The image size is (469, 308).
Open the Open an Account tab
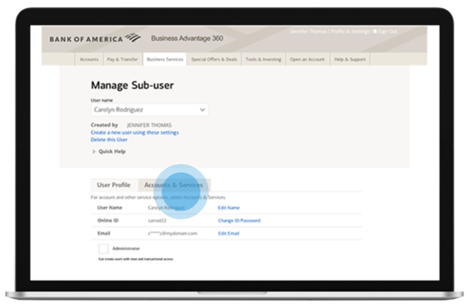click(x=307, y=59)
